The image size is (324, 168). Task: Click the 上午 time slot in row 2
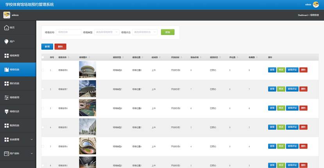click(x=154, y=89)
